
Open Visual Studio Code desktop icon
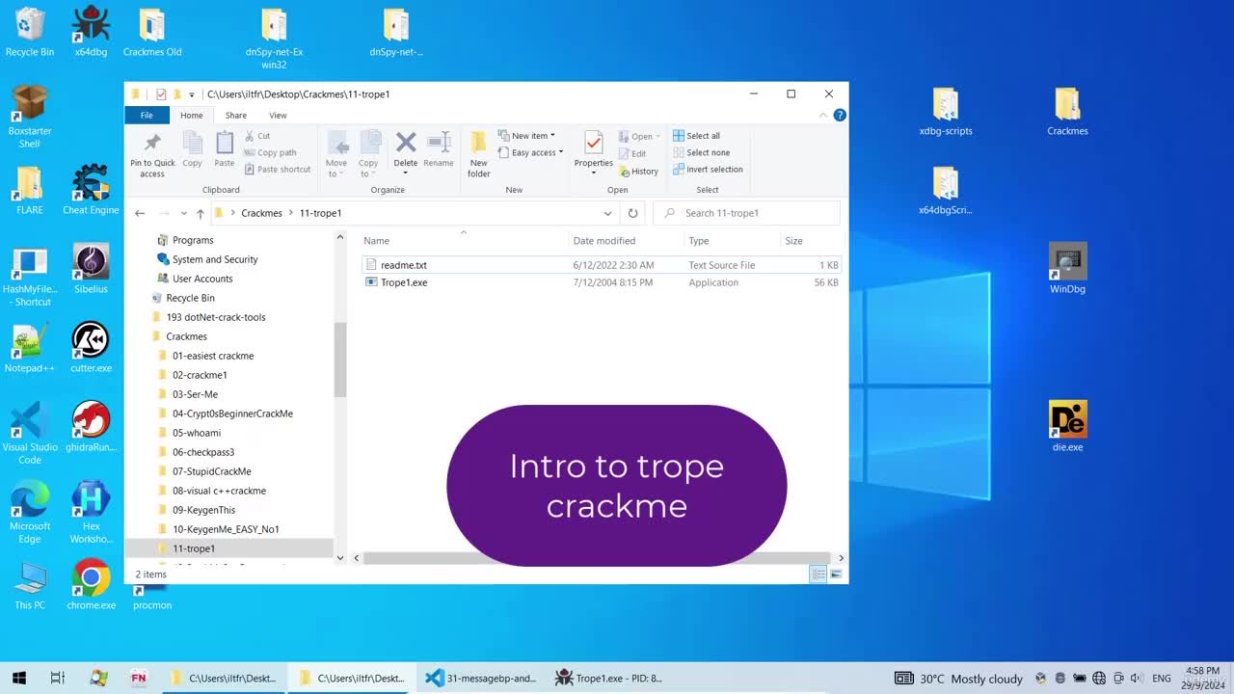(x=30, y=433)
